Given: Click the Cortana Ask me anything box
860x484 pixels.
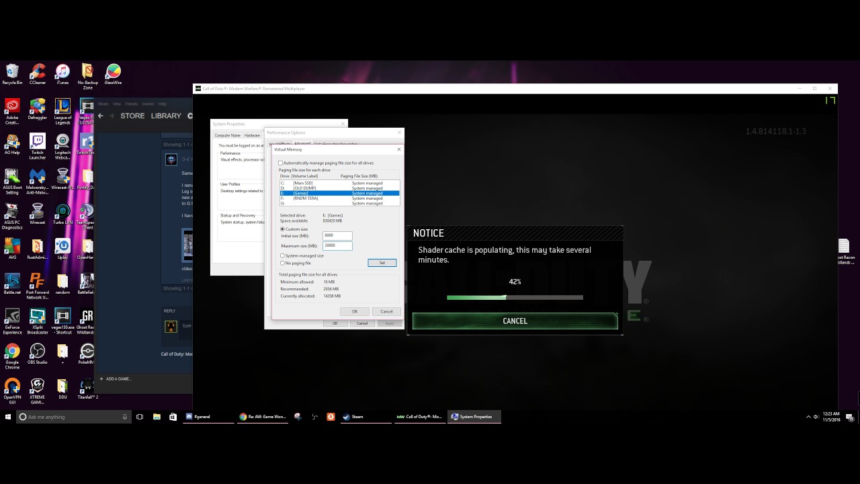Looking at the screenshot, I should [73, 417].
